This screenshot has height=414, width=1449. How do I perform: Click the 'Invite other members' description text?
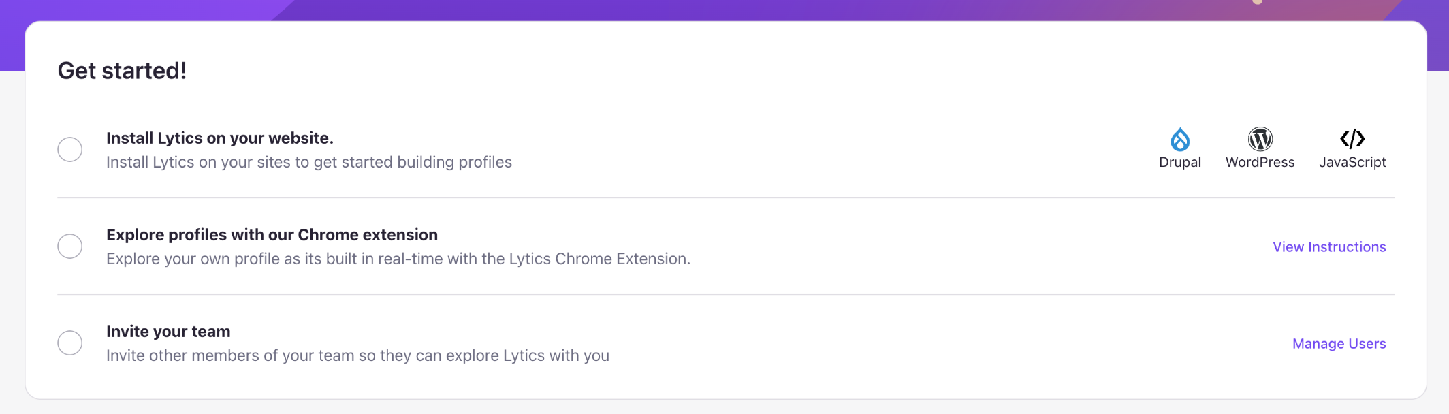[x=357, y=355]
